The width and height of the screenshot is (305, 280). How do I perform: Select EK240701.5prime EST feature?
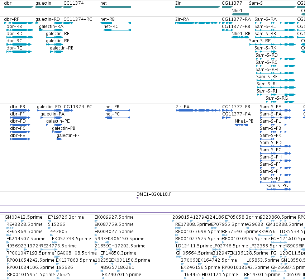click(103, 278)
